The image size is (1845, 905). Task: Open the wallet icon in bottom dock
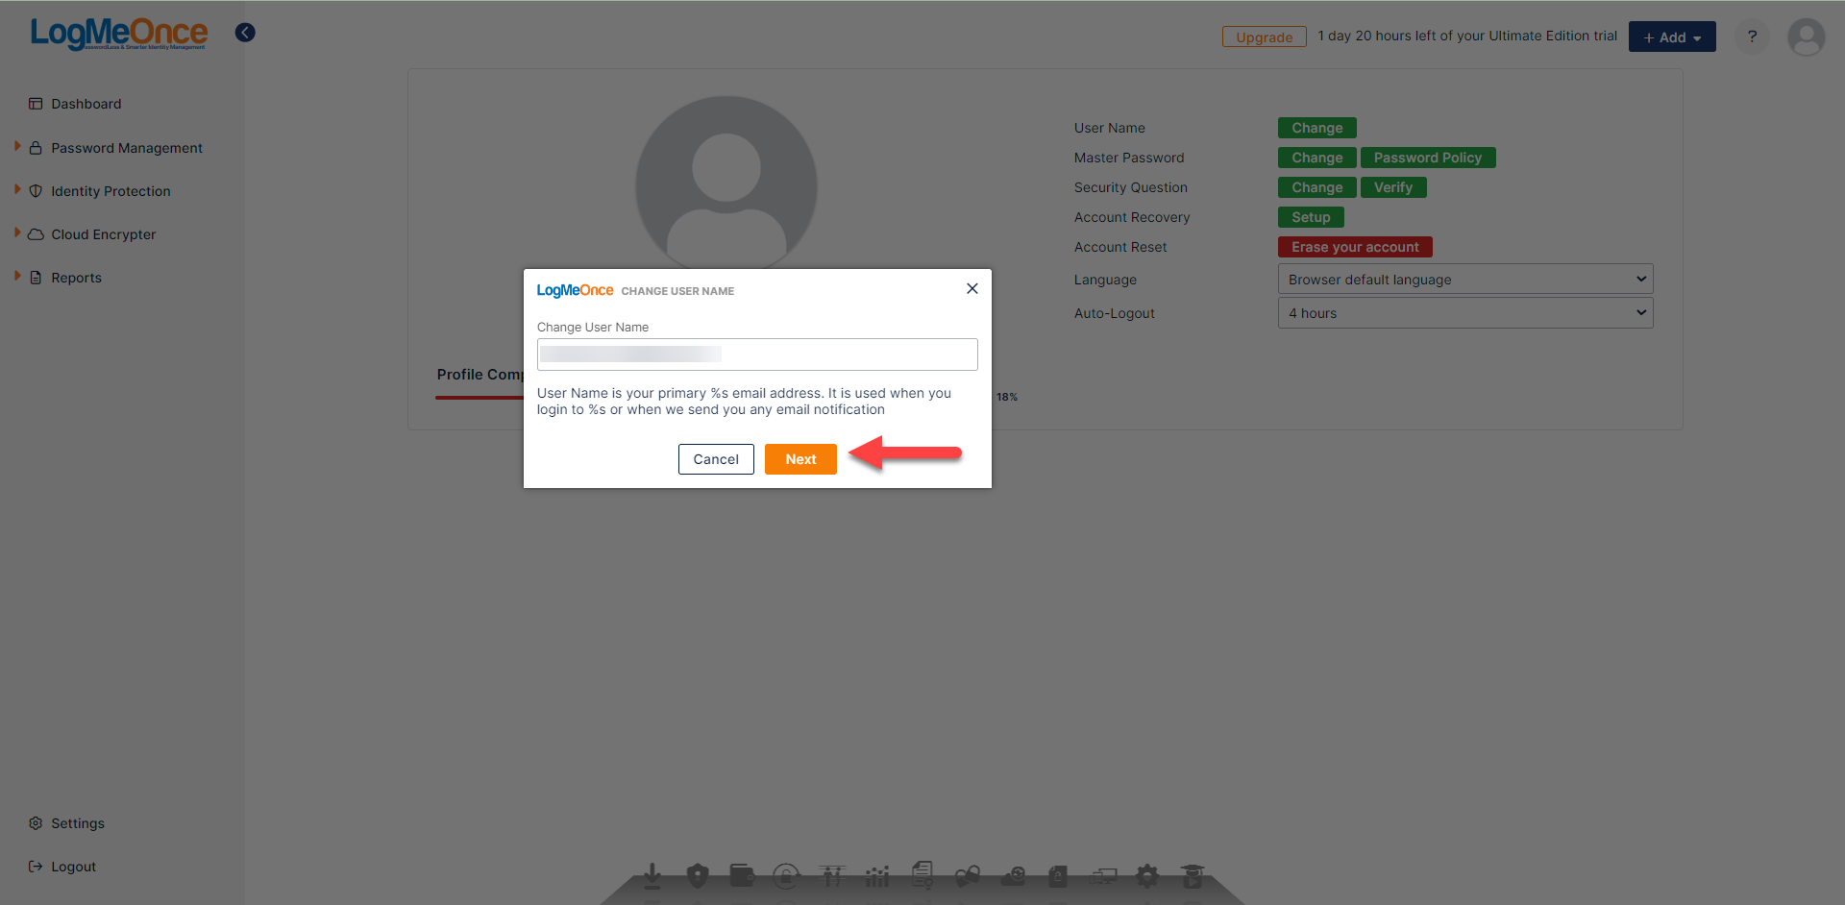[x=742, y=875]
